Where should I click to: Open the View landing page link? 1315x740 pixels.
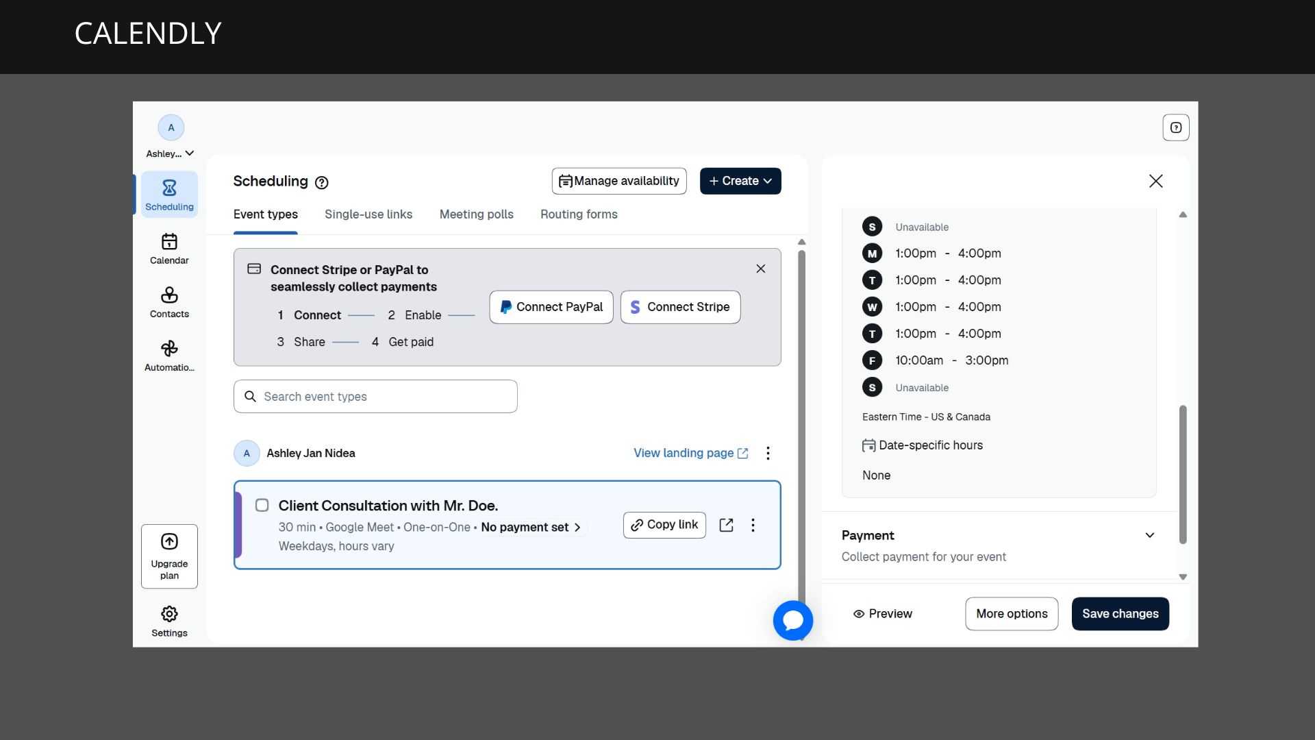coord(690,453)
